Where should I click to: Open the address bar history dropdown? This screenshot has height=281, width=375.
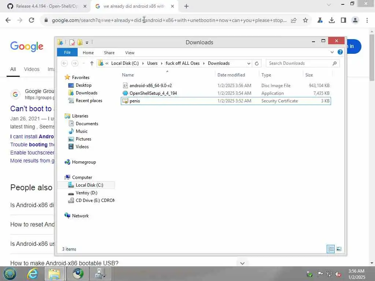[249, 63]
